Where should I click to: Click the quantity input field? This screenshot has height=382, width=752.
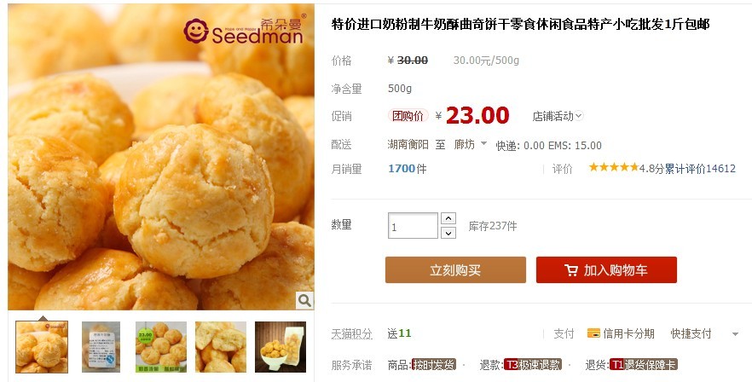click(413, 226)
